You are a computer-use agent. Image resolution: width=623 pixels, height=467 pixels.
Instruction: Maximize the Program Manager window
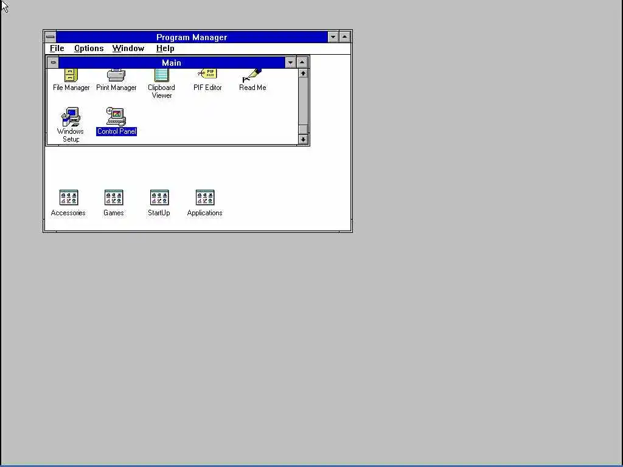tap(344, 37)
